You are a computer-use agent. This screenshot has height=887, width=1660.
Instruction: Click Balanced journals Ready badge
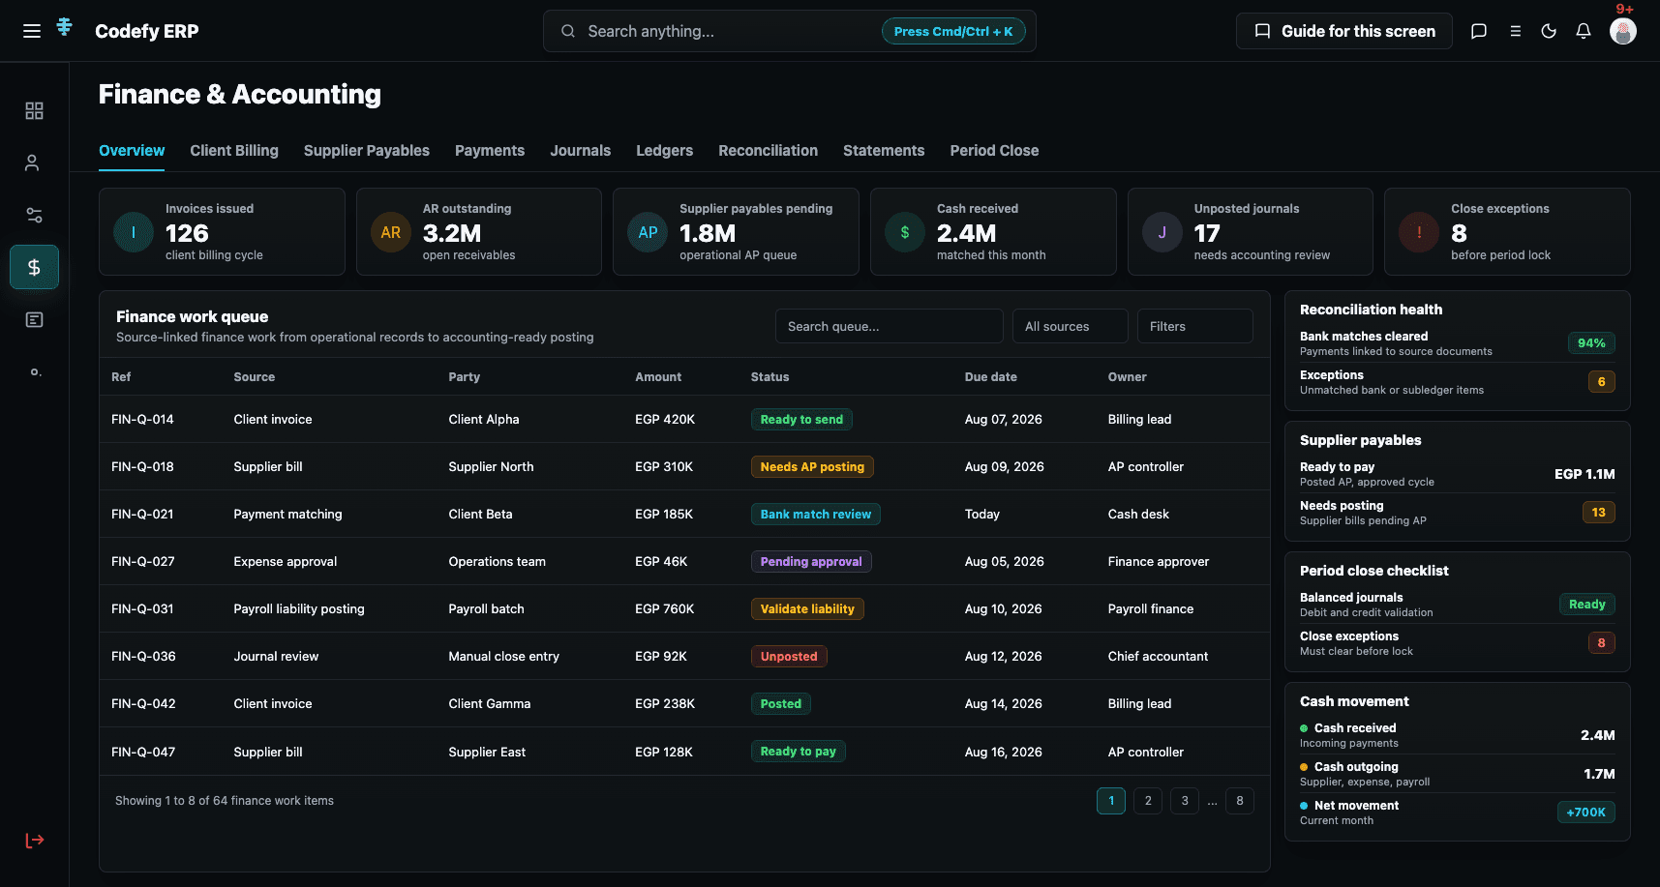coord(1587,605)
